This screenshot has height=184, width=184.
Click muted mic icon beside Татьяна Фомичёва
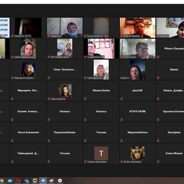point(85,161)
